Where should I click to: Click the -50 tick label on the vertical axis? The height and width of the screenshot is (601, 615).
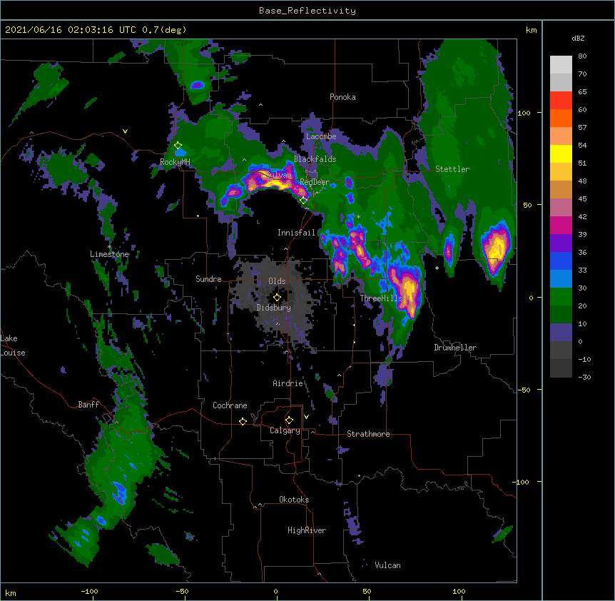coord(524,390)
